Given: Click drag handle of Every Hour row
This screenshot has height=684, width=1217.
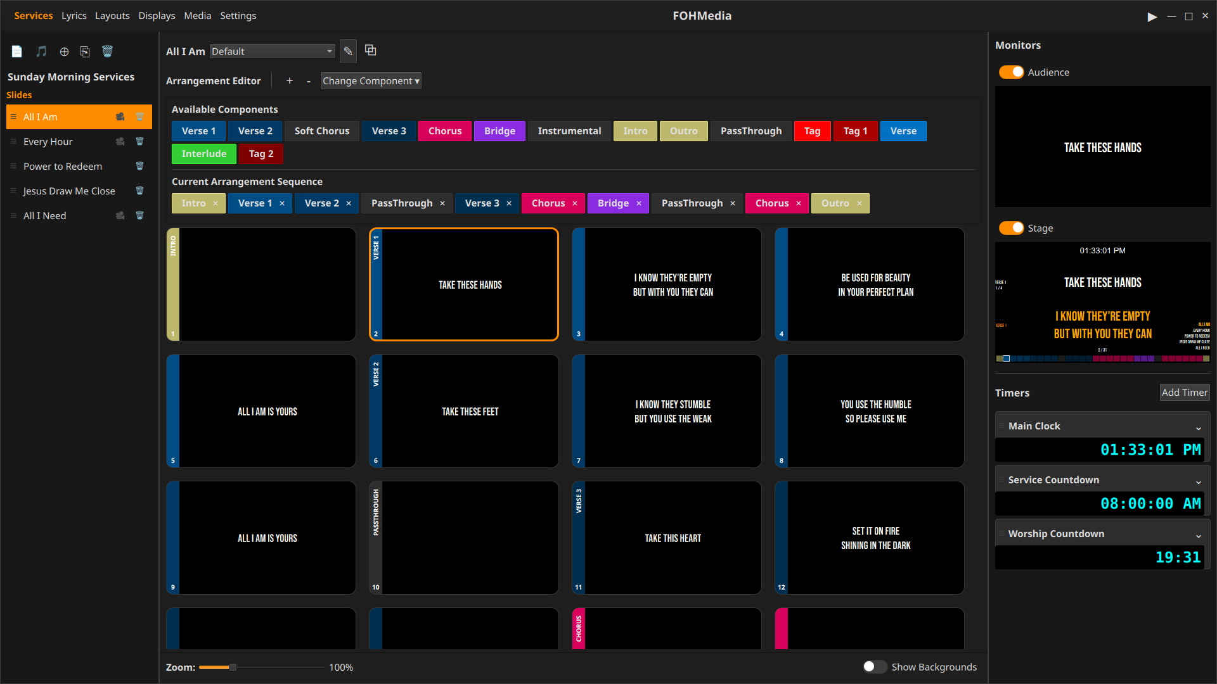Looking at the screenshot, I should 13,141.
